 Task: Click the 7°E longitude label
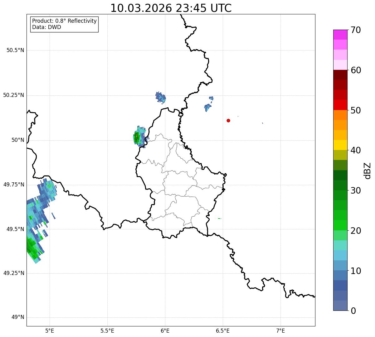tap(280, 331)
